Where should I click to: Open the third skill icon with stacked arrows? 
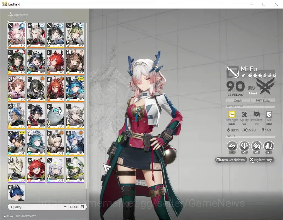(257, 146)
